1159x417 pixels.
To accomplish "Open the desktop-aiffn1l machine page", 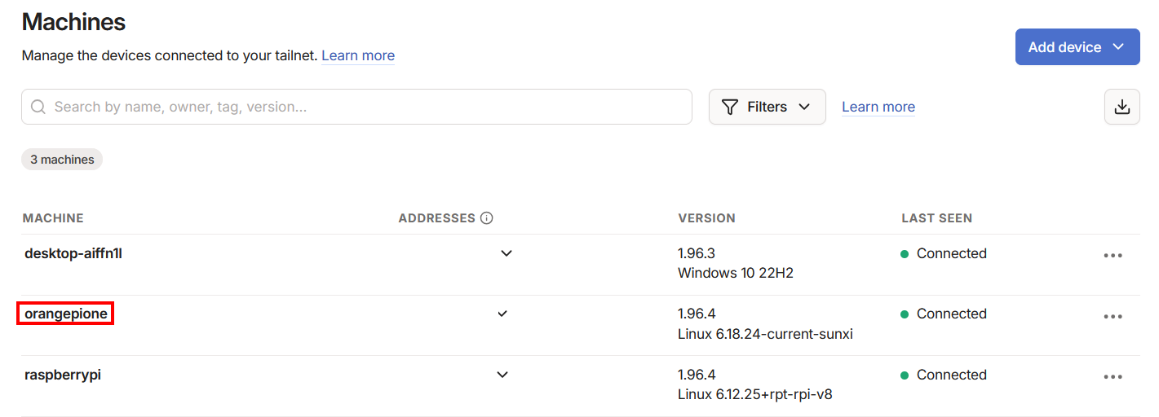I will pyautogui.click(x=73, y=253).
